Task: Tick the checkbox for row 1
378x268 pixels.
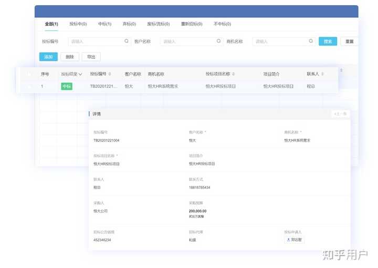Action: pyautogui.click(x=29, y=86)
